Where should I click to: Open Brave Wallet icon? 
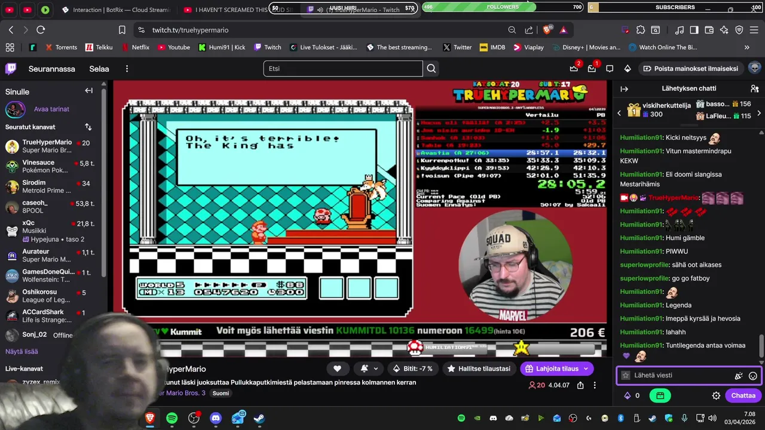(709, 30)
